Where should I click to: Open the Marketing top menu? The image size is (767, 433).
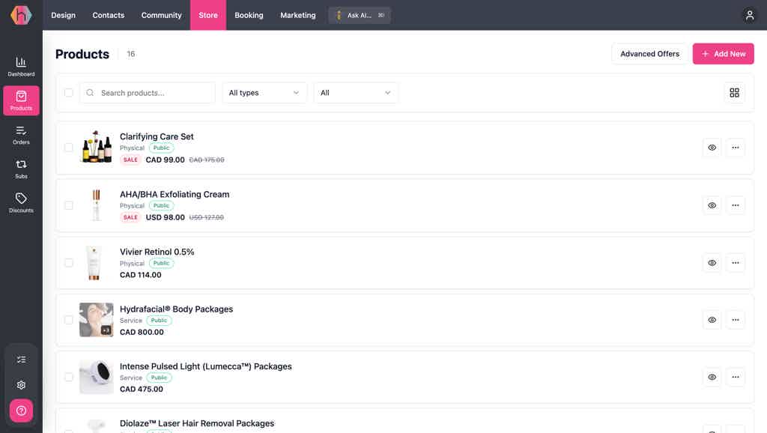coord(297,15)
